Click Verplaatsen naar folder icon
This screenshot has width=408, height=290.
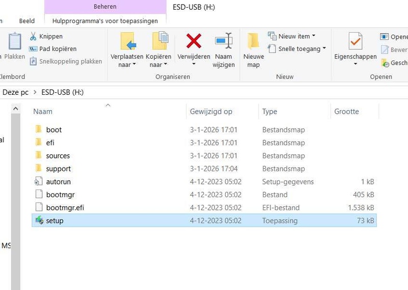pyautogui.click(x=129, y=41)
